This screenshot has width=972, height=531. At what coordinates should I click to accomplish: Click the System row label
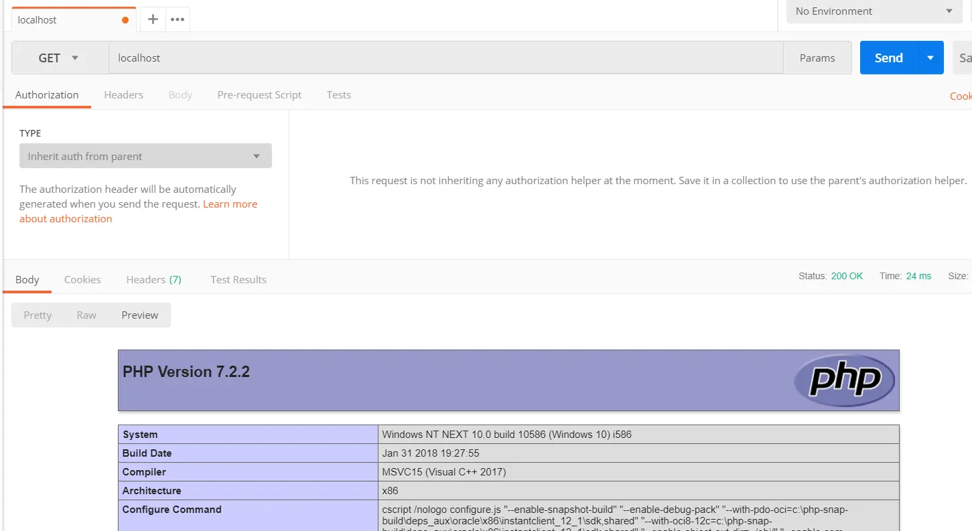[140, 434]
